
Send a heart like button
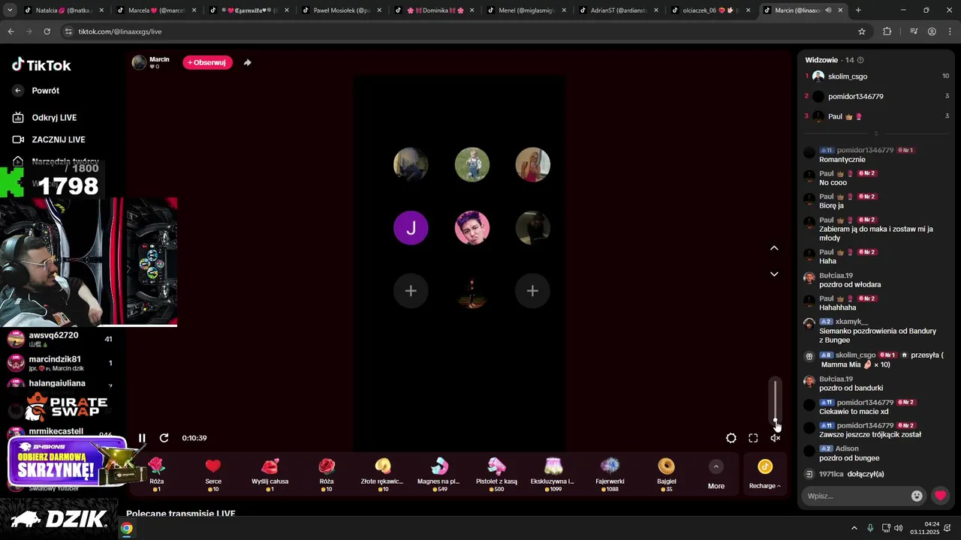pyautogui.click(x=940, y=496)
